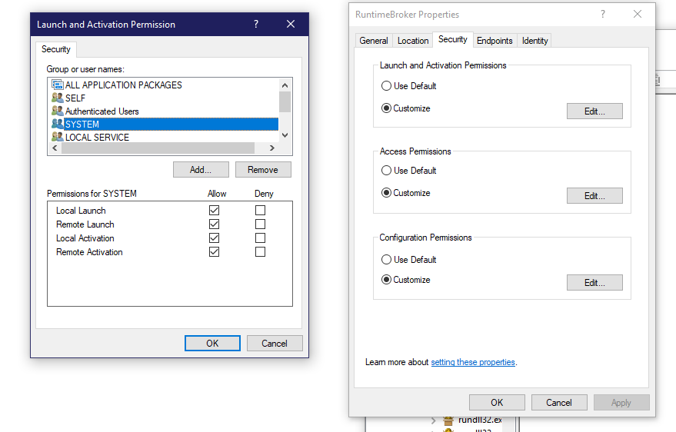
Task: Open the Location tab
Action: (x=413, y=41)
